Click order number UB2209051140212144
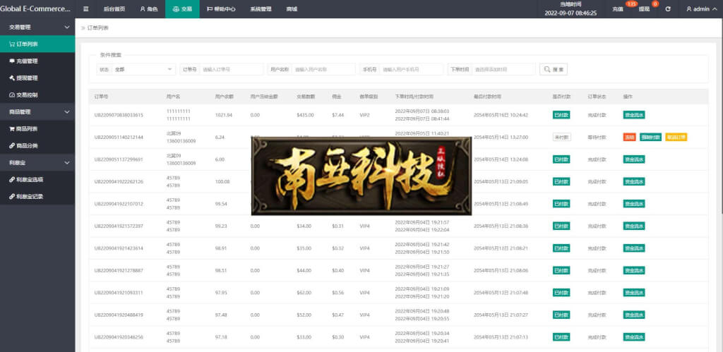 (x=119, y=138)
